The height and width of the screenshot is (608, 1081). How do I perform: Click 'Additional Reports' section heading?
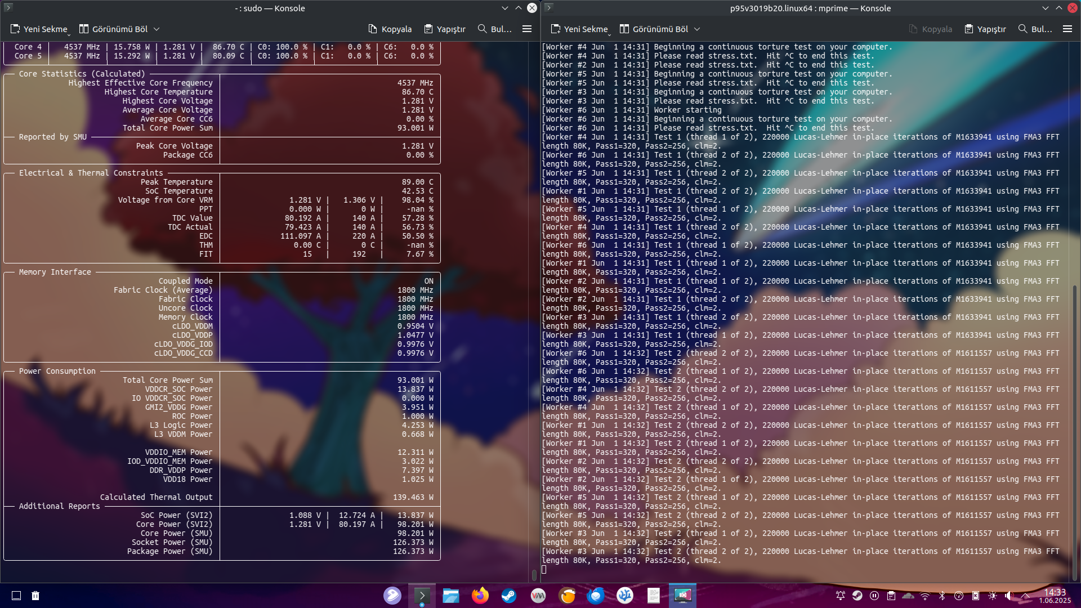tap(60, 506)
